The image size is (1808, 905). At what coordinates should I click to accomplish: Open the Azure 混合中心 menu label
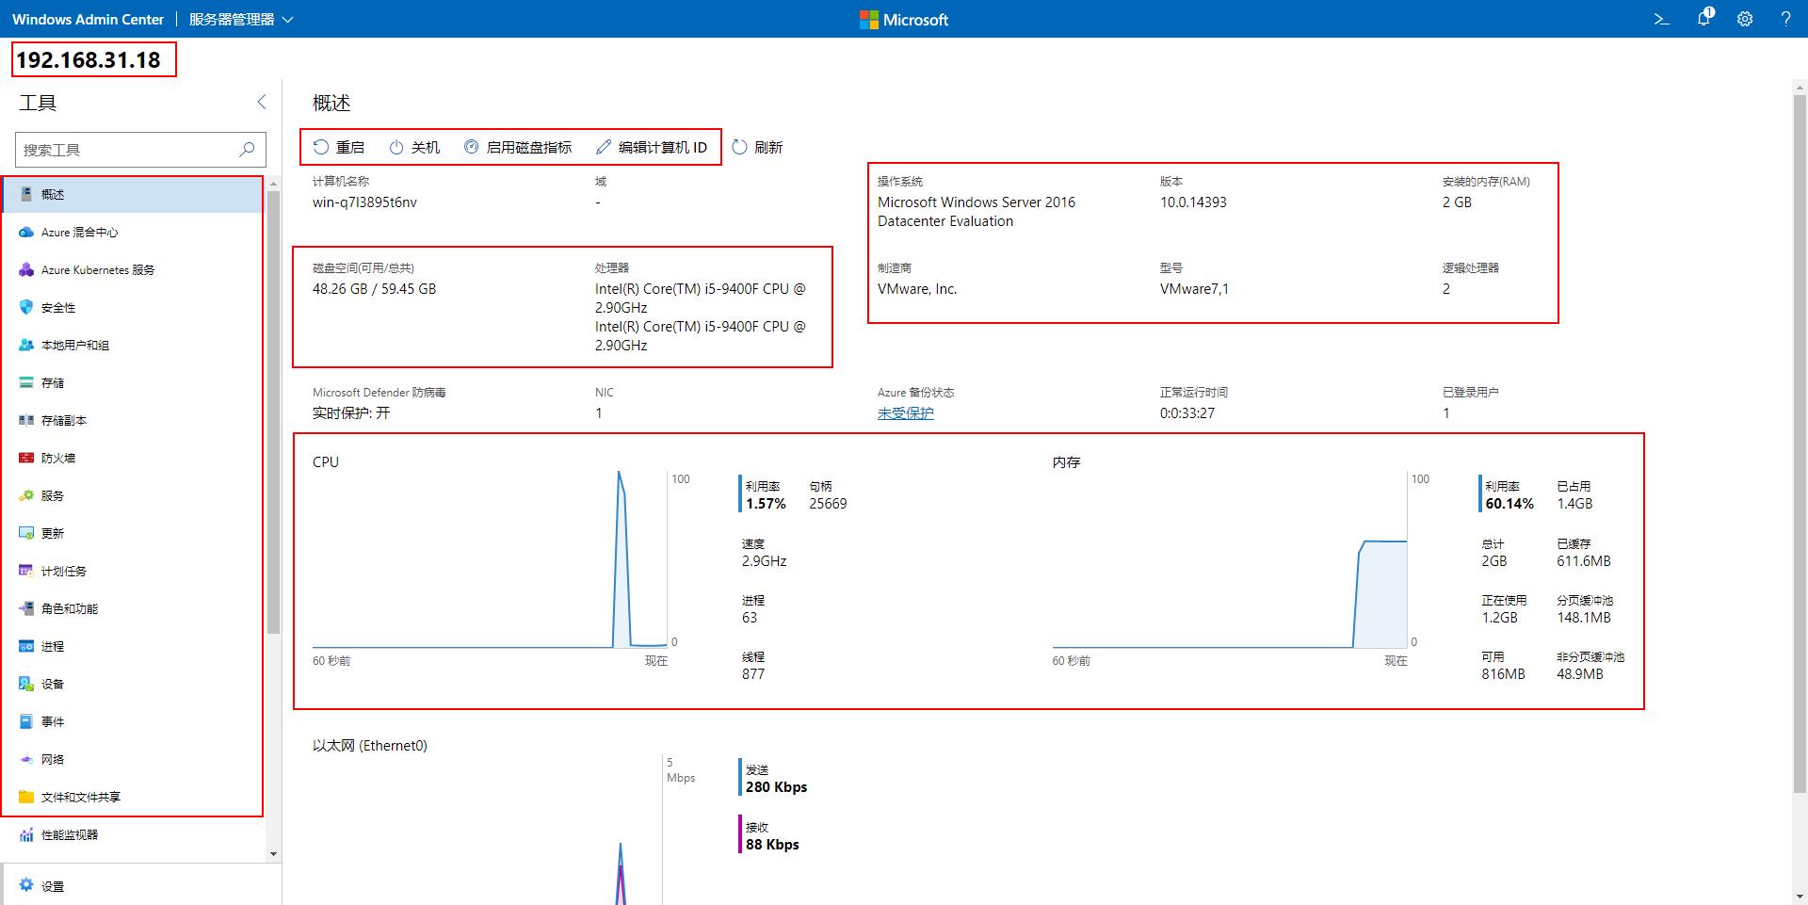tap(80, 232)
